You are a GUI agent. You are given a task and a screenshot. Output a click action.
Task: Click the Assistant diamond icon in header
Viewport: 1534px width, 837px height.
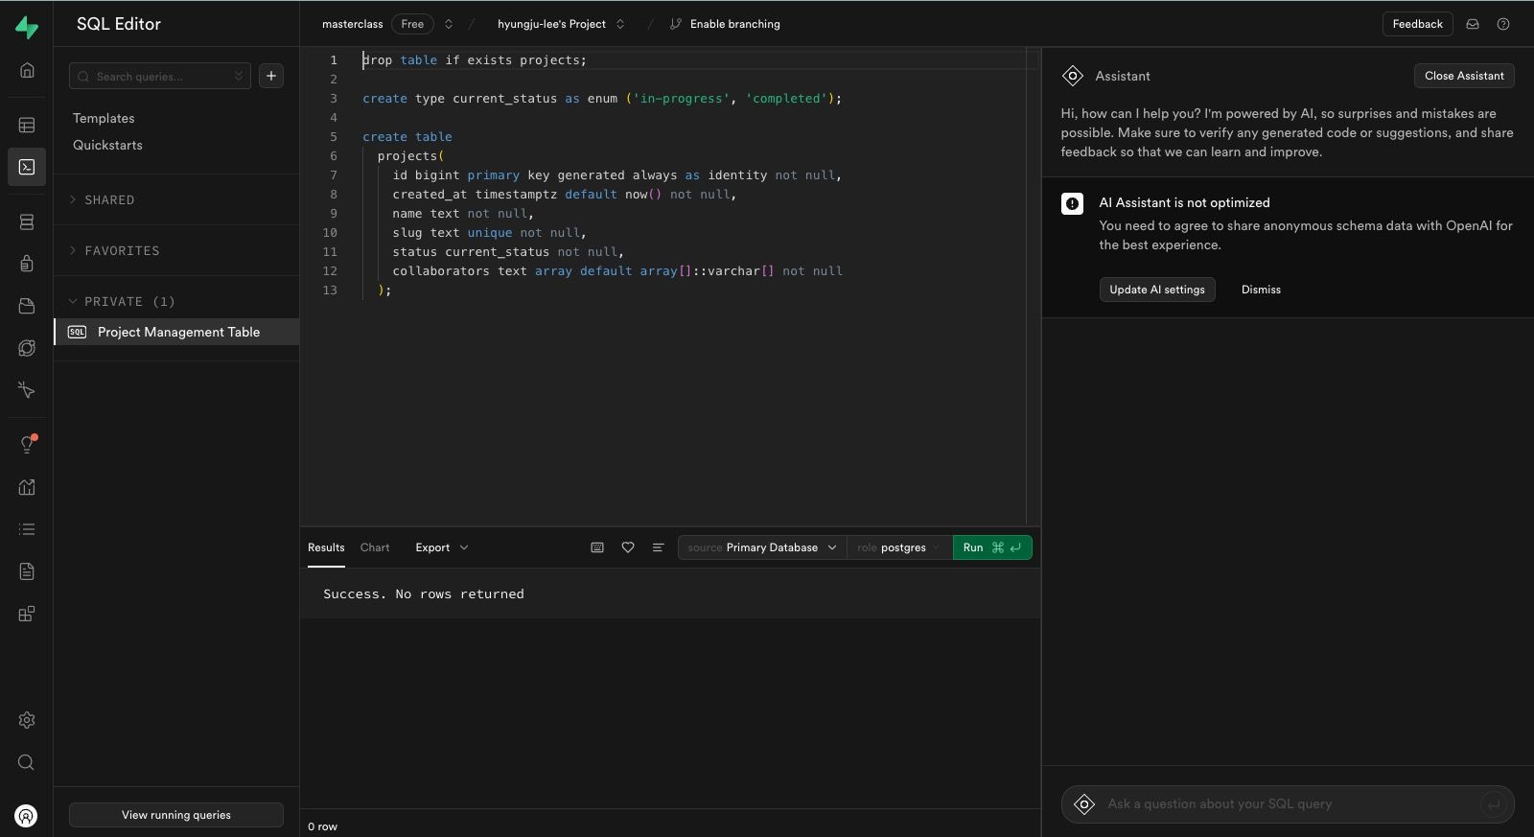click(x=1073, y=76)
